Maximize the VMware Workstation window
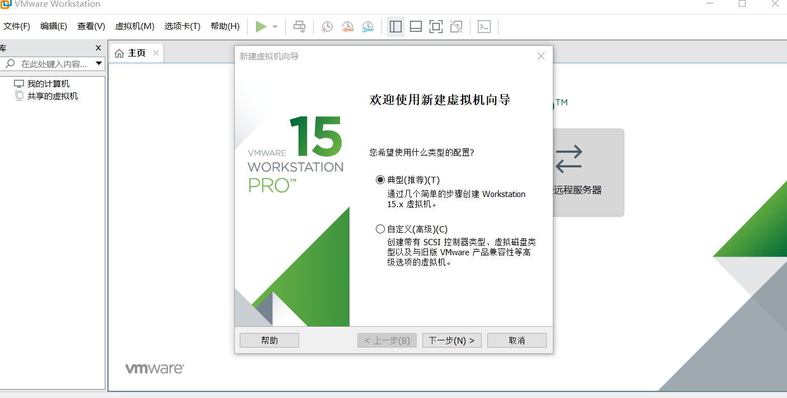This screenshot has height=398, width=787. [742, 4]
